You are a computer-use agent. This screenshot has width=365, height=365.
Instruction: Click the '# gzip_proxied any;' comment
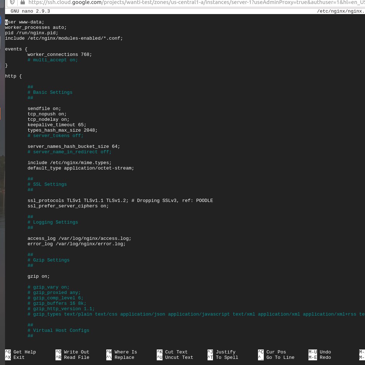tap(54, 293)
